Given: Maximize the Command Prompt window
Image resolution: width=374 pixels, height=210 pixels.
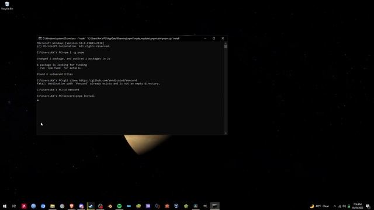Looking at the screenshot, I should pos(214,38).
